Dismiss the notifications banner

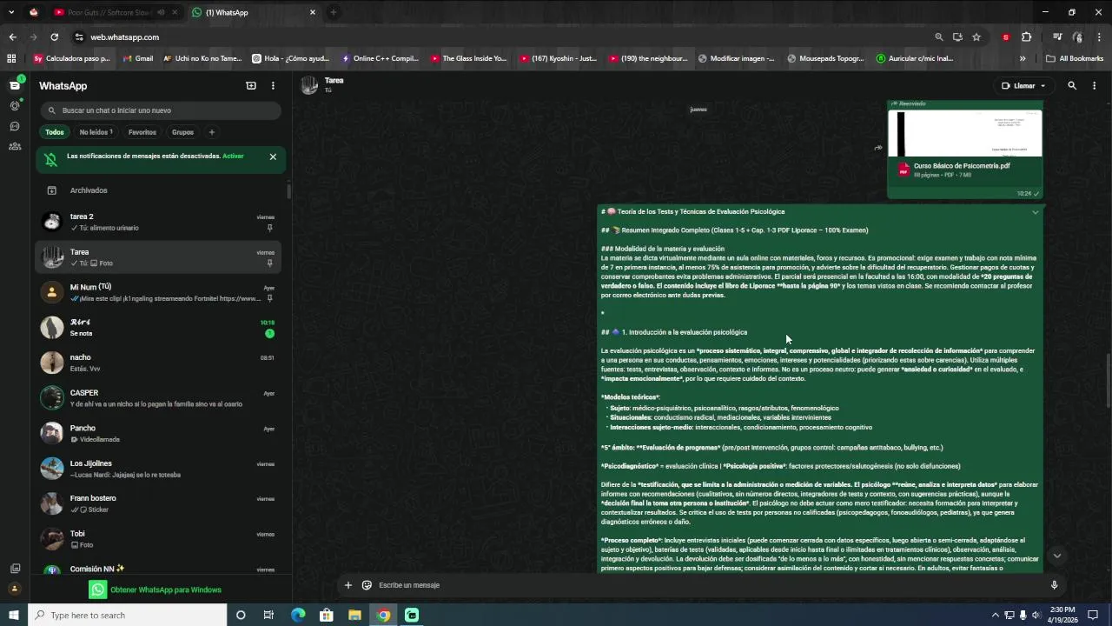pos(273,157)
